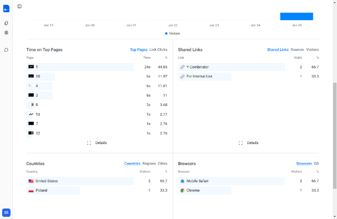
Task: Click the Jan 25 visitors bar
Action: click(x=297, y=16)
